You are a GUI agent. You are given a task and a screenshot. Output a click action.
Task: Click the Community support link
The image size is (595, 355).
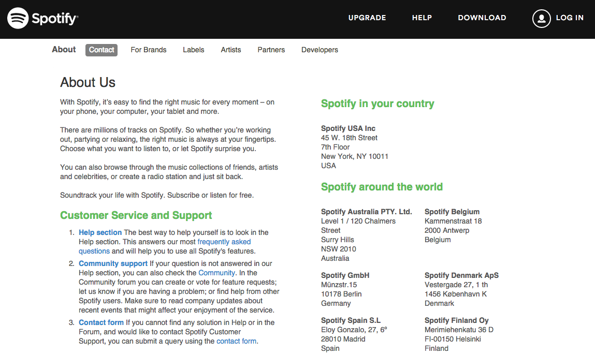[x=113, y=263]
